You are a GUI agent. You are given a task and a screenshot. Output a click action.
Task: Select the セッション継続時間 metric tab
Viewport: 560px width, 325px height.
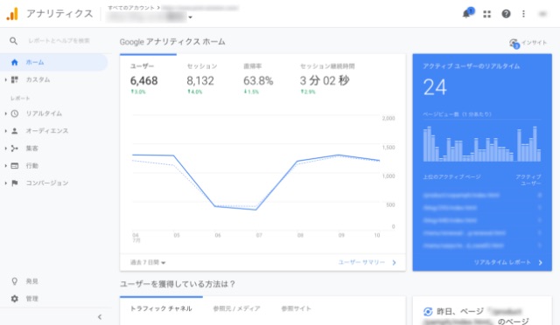(x=327, y=80)
